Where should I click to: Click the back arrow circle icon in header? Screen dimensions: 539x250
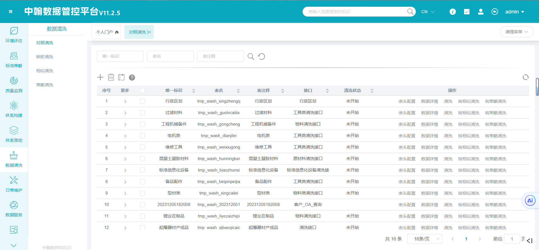point(495,11)
